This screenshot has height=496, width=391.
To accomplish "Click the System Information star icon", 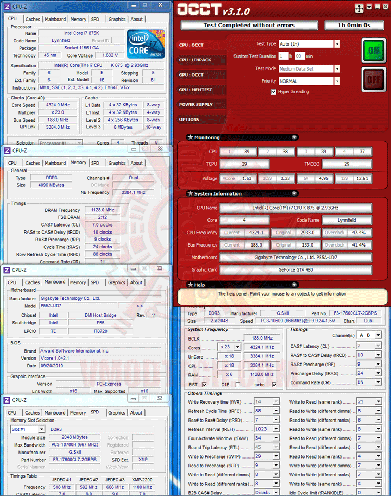I will [190, 193].
